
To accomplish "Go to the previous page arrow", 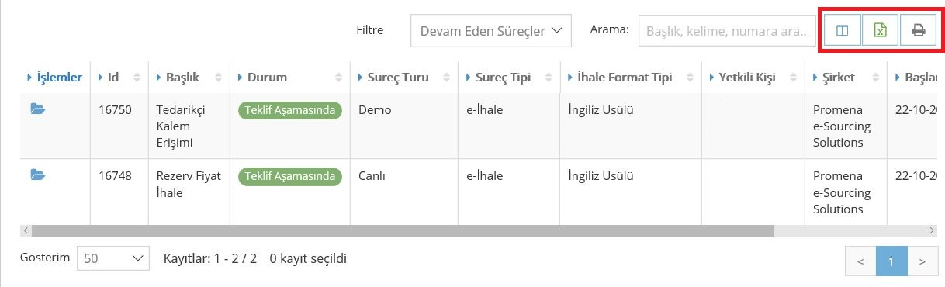I will point(860,261).
